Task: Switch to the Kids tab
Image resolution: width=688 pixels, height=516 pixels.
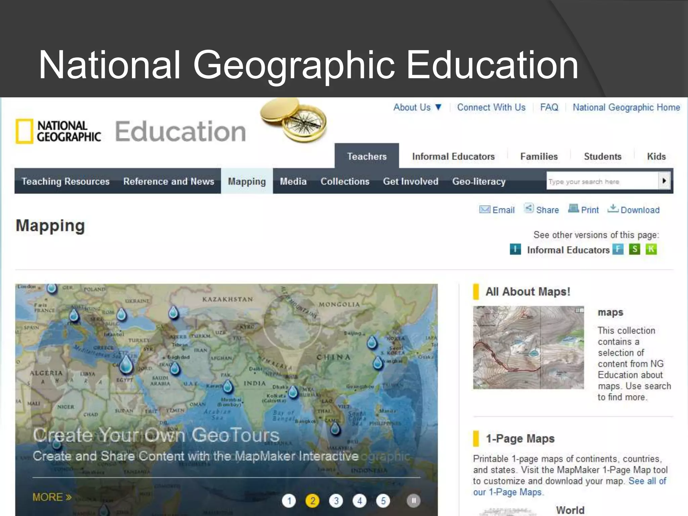Action: 656,157
